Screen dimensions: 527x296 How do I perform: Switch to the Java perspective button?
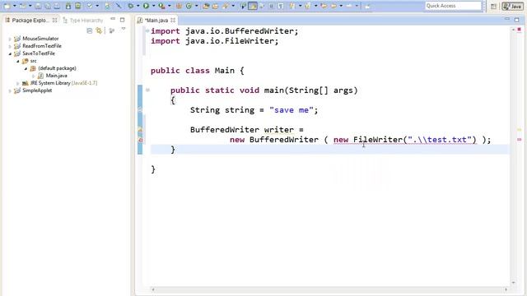[x=512, y=6]
